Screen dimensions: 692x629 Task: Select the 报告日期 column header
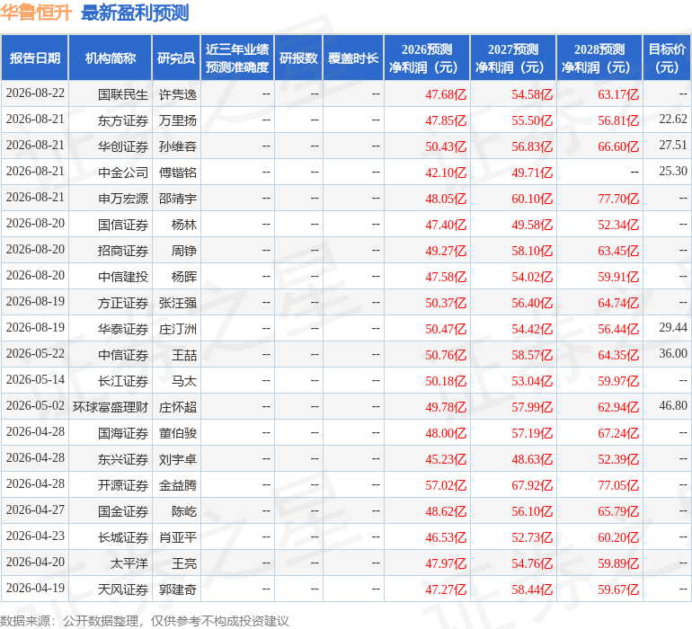tap(35, 58)
